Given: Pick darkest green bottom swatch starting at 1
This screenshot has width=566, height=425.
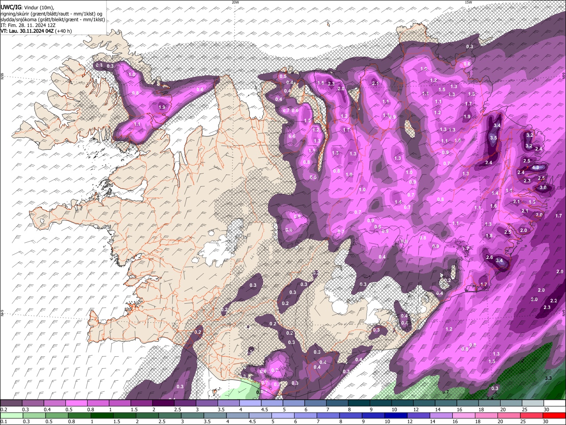Looking at the screenshot, I should (x=102, y=416).
